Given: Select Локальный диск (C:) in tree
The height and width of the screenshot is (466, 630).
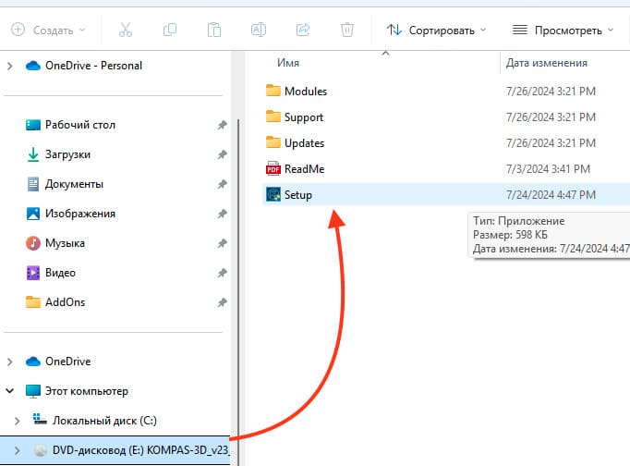Looking at the screenshot, I should 95,421.
